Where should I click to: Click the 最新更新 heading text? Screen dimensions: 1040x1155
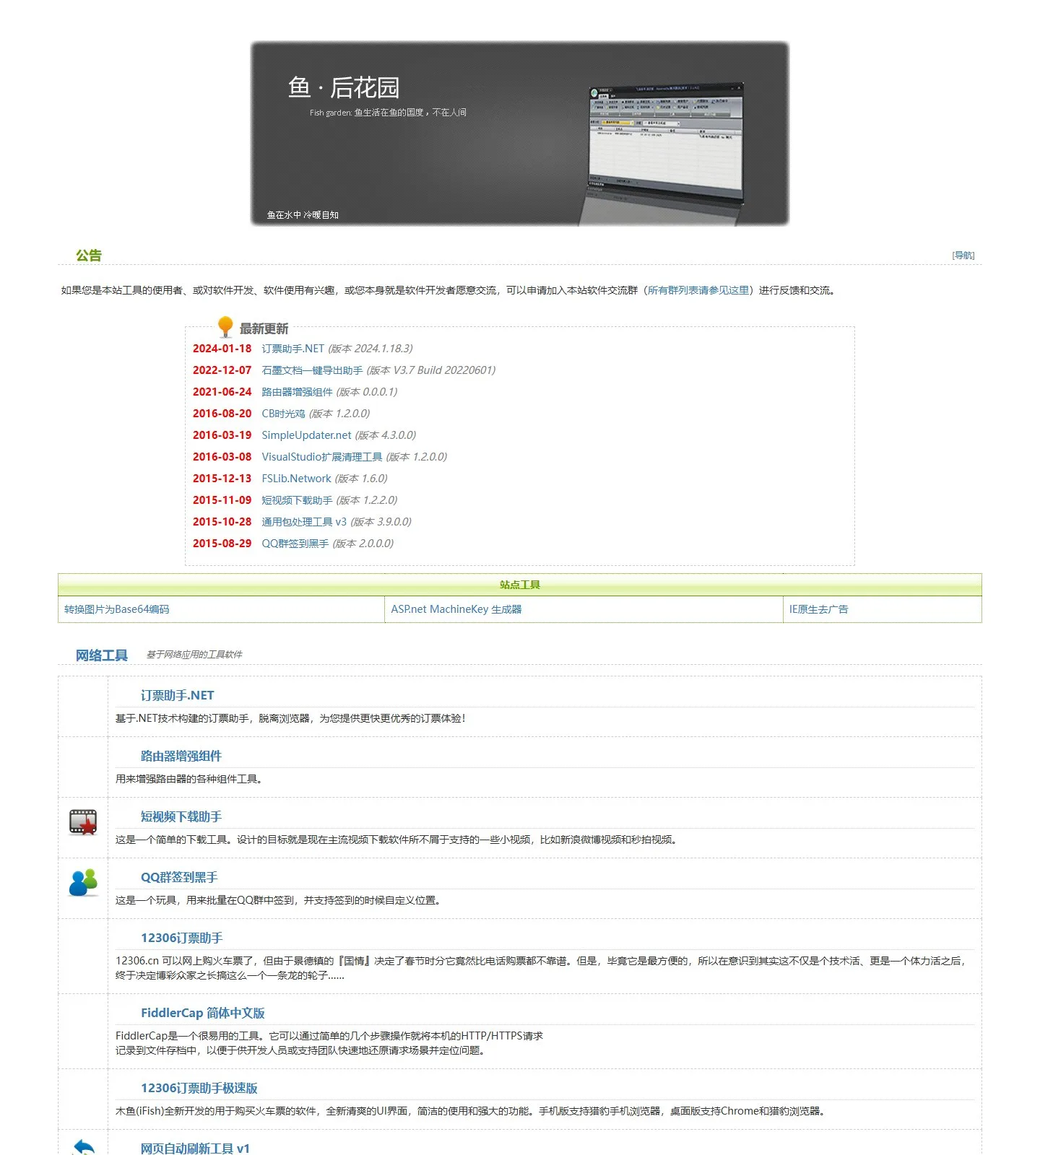pyautogui.click(x=264, y=329)
